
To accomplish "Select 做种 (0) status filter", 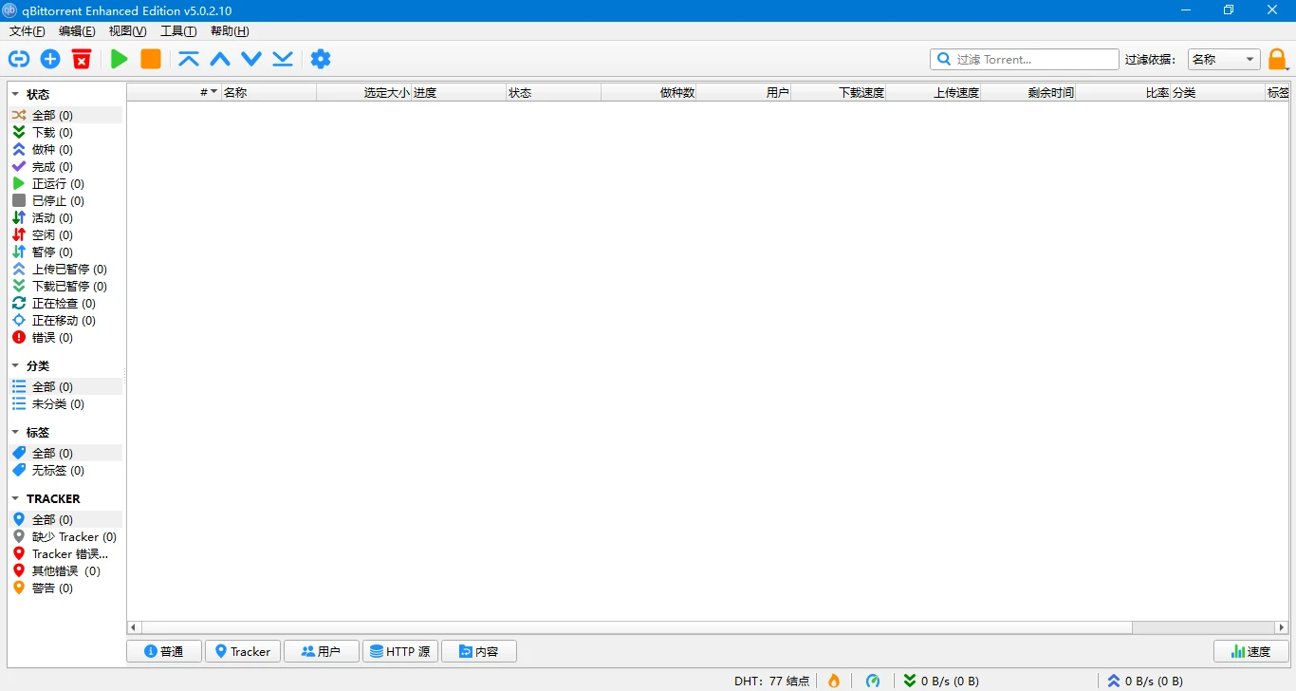I will pos(66,149).
